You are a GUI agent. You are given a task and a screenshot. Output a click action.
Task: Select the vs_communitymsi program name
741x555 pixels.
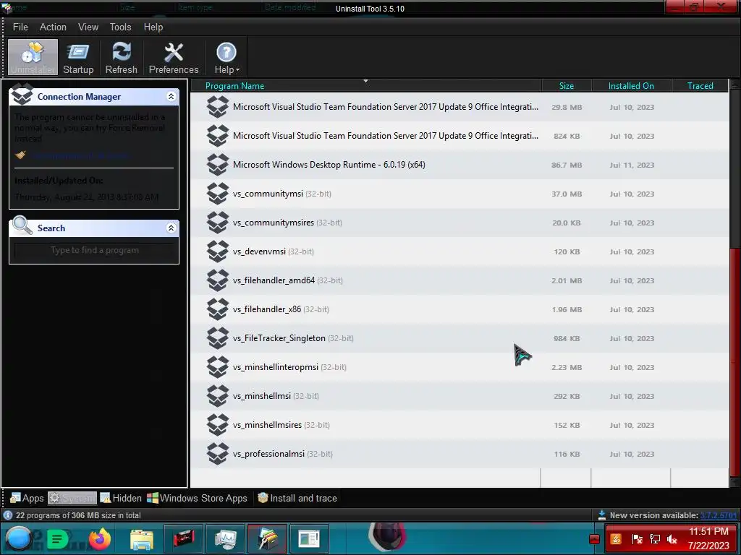click(x=268, y=194)
